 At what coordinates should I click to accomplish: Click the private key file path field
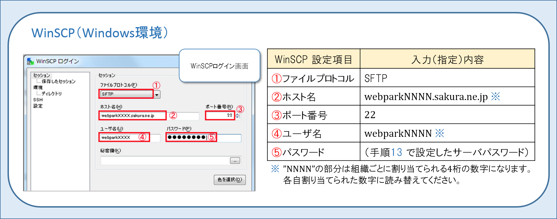pos(165,161)
